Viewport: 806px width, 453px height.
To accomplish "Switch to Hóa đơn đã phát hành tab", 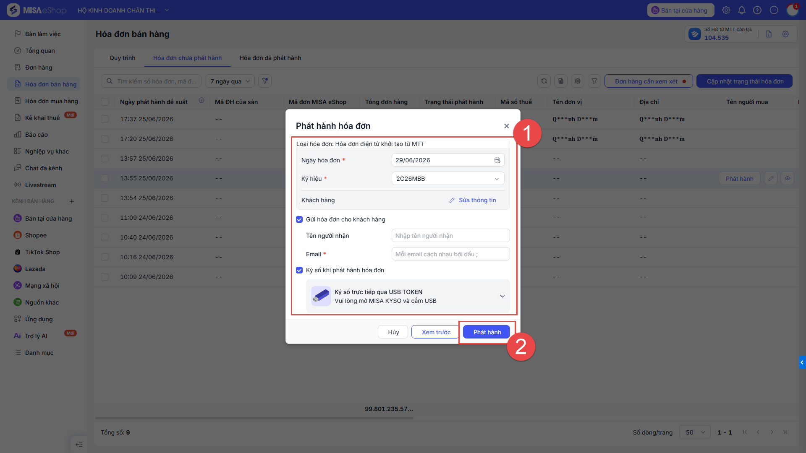I will [x=270, y=58].
